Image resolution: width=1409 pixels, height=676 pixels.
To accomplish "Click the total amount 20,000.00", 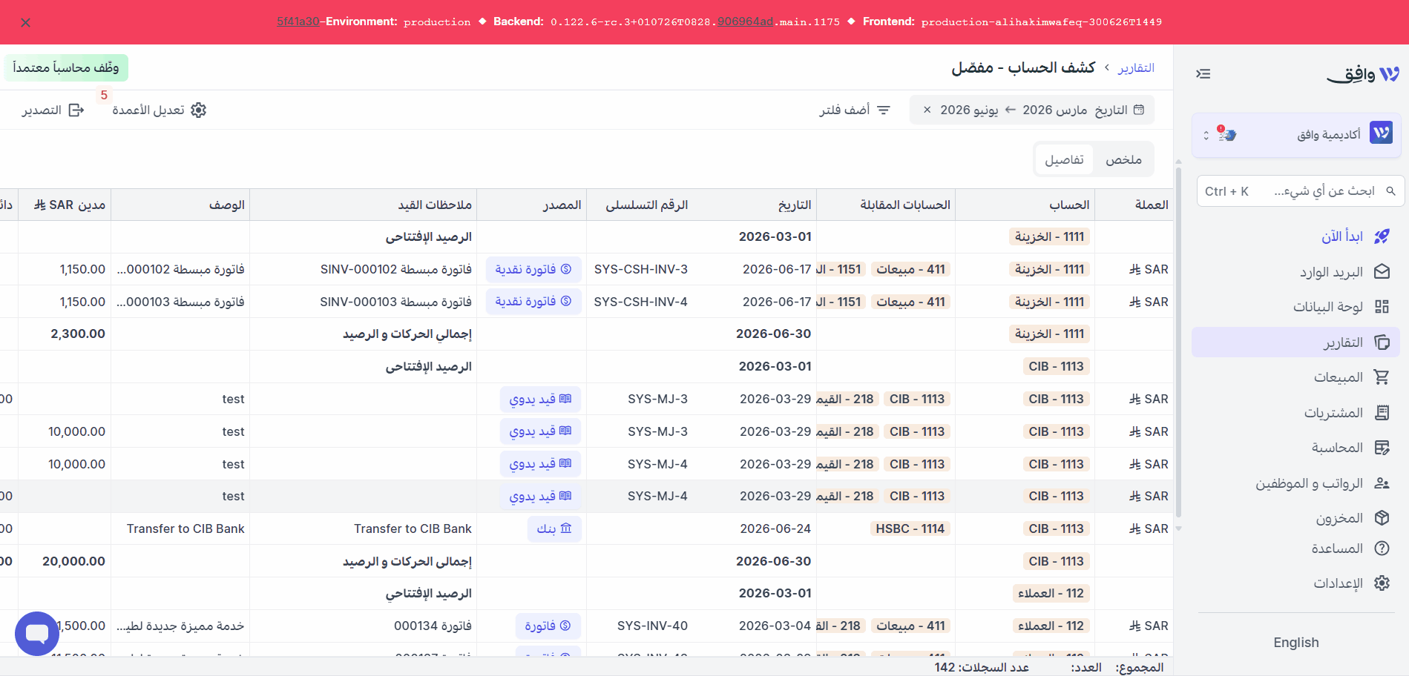I will [73, 561].
